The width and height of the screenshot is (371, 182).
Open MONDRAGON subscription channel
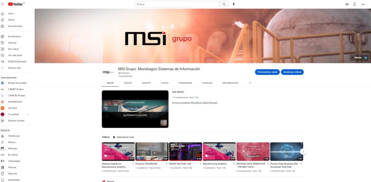pos(15,102)
